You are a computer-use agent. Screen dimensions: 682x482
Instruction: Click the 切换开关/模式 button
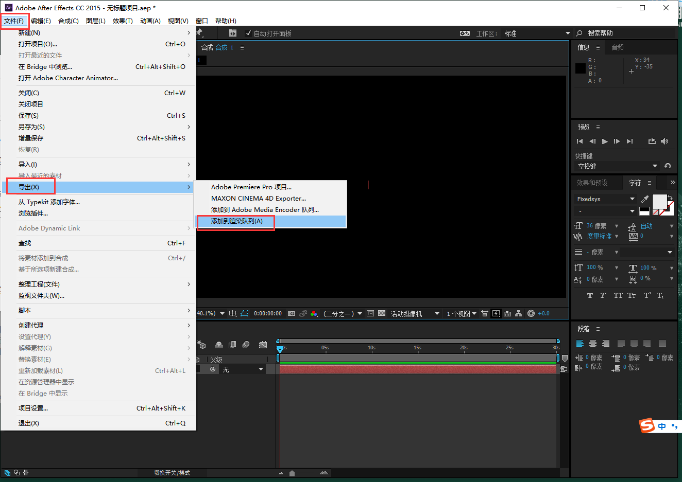(x=172, y=473)
